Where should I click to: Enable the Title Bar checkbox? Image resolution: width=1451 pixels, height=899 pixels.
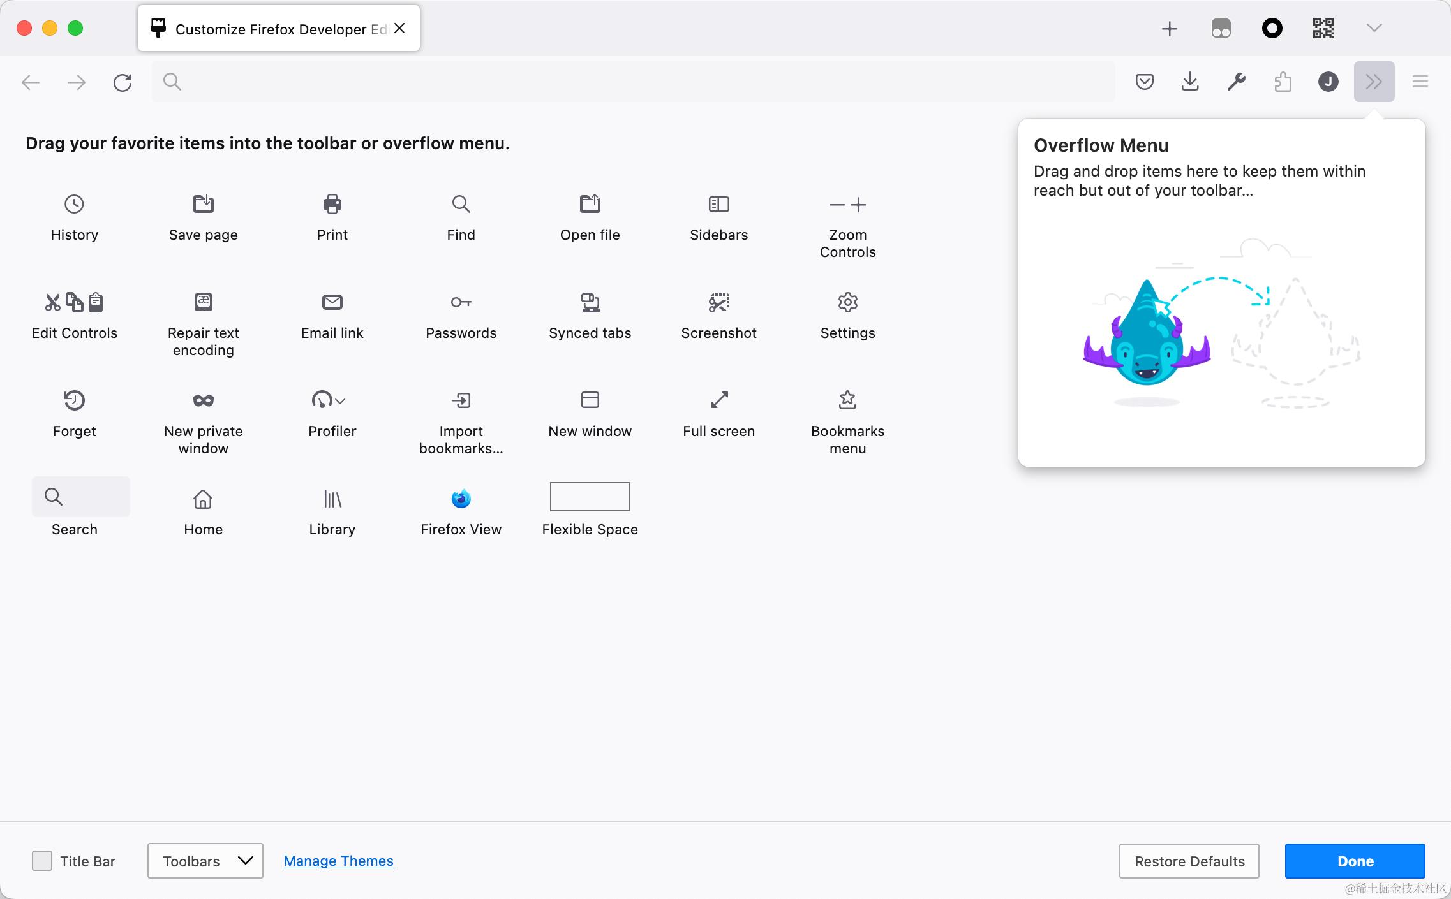point(42,861)
